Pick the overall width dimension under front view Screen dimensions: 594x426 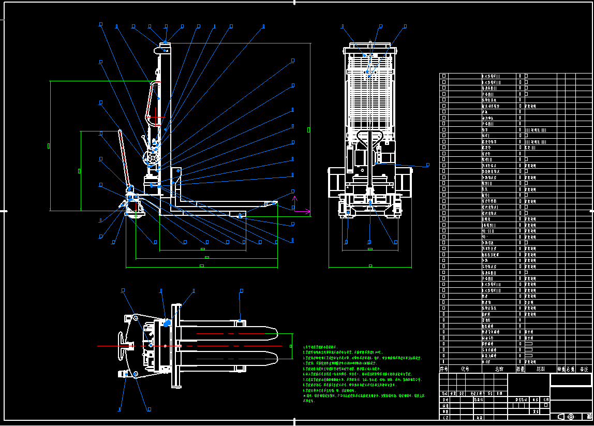coord(370,266)
